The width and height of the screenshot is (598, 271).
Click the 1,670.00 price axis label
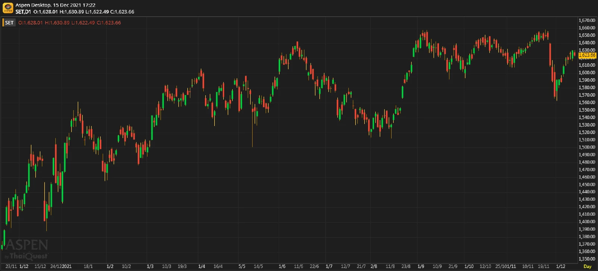pyautogui.click(x=588, y=20)
